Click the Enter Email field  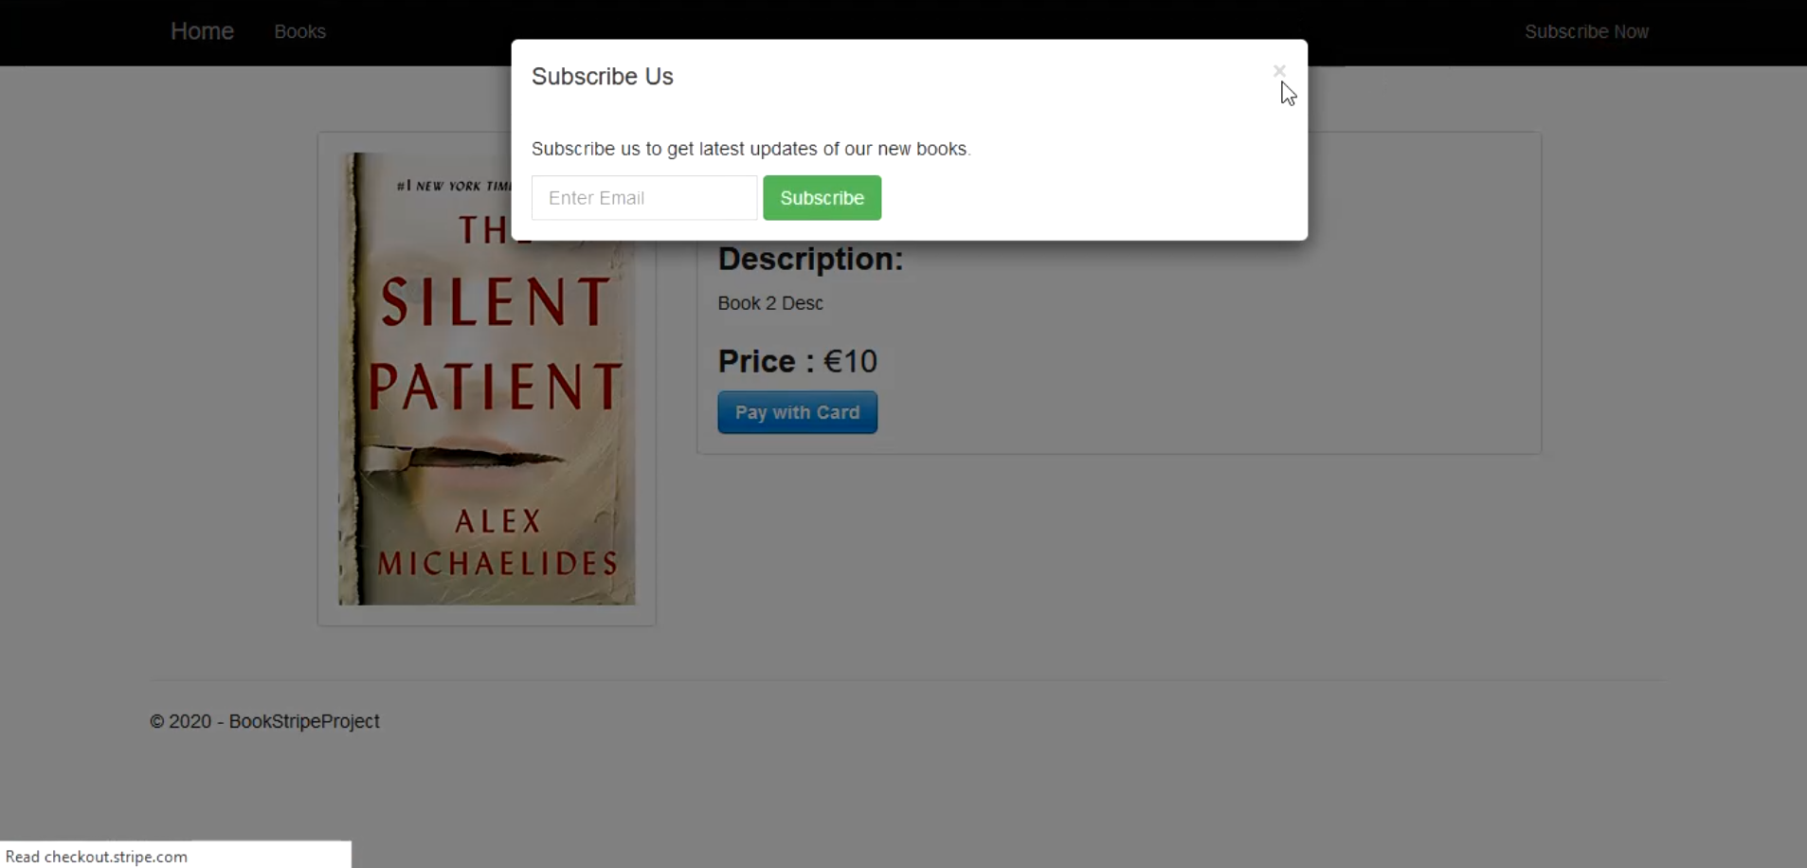[x=643, y=198]
